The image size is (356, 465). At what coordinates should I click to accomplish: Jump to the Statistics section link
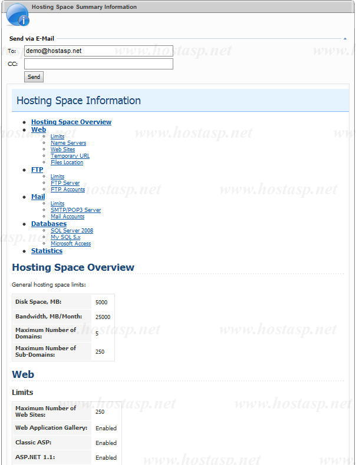[x=47, y=251]
